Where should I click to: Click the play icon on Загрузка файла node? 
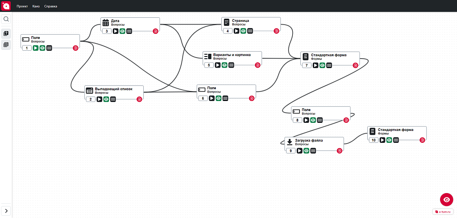click(x=299, y=151)
